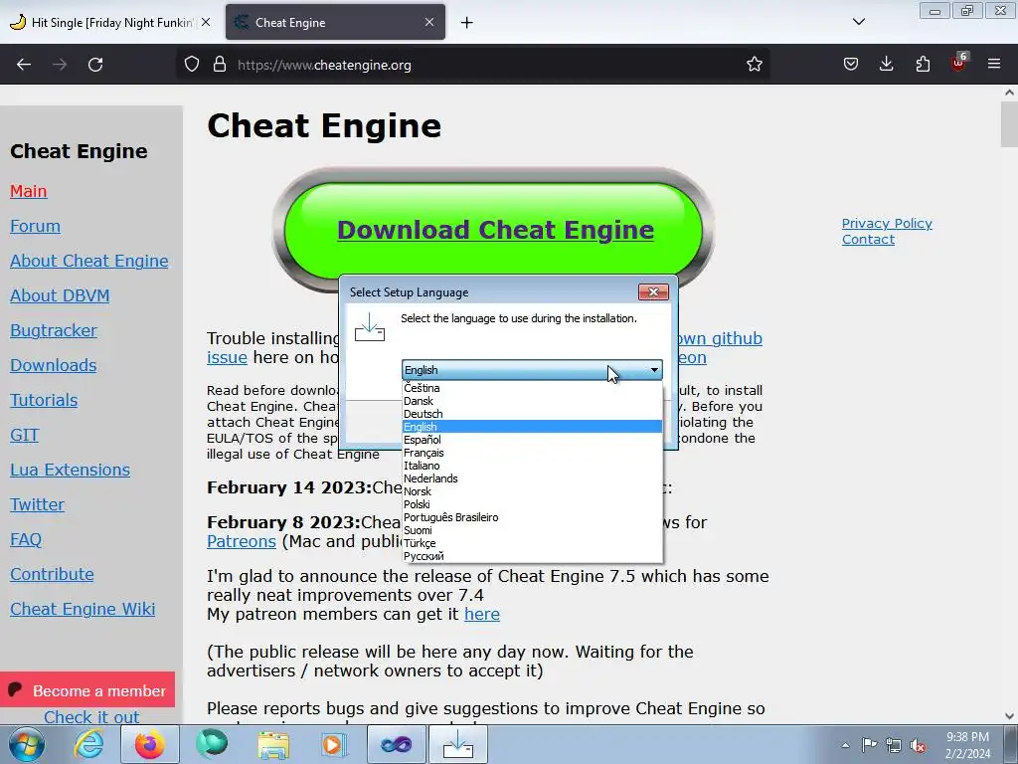Click the page vertical scrollbar thumb

1009,124
